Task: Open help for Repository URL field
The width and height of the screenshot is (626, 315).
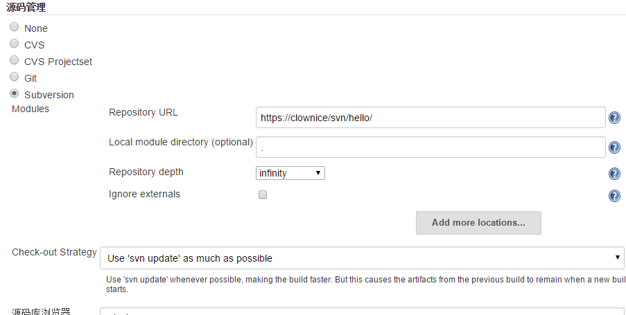Action: pyautogui.click(x=614, y=118)
